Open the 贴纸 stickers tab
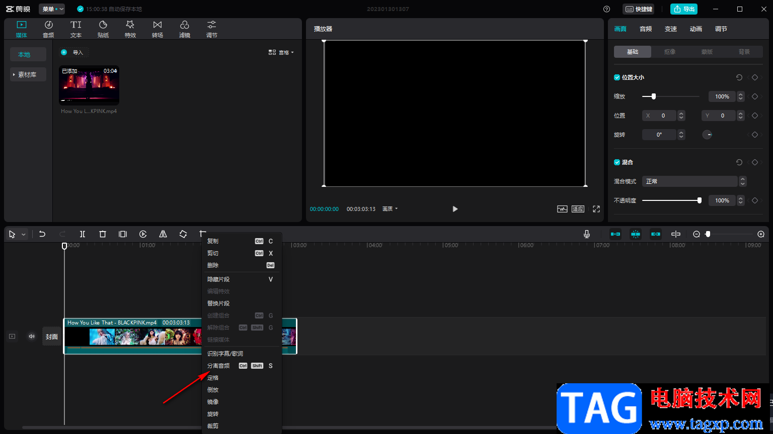This screenshot has height=434, width=773. pyautogui.click(x=103, y=29)
